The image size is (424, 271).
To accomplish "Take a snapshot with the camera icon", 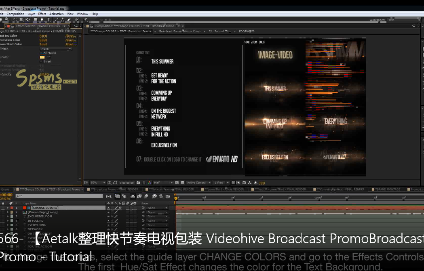I will tap(138, 183).
